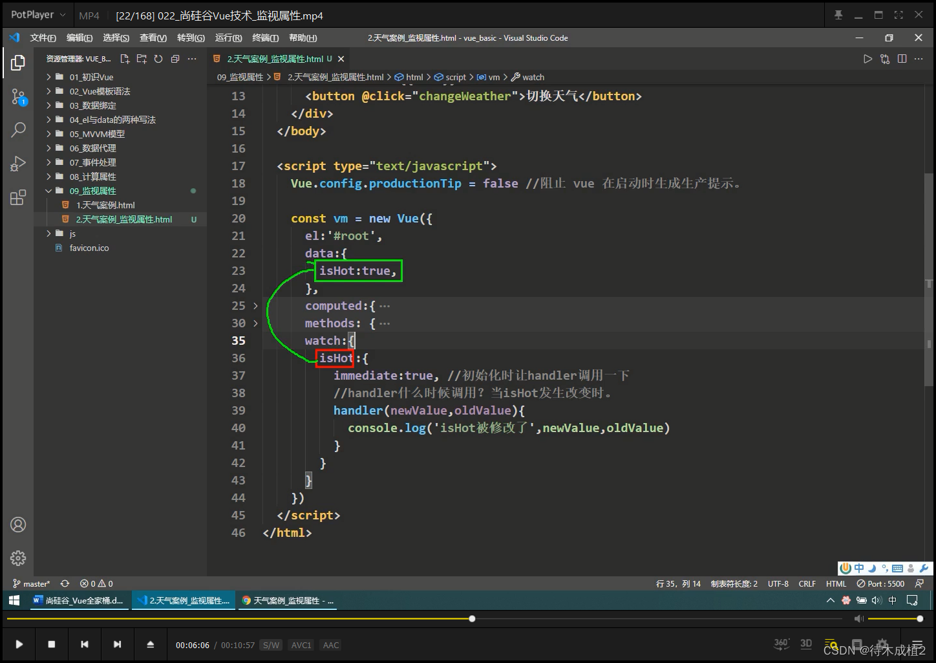Screen dimensions: 936x663
Task: Open editor More Actions ellipsis
Action: 919,59
